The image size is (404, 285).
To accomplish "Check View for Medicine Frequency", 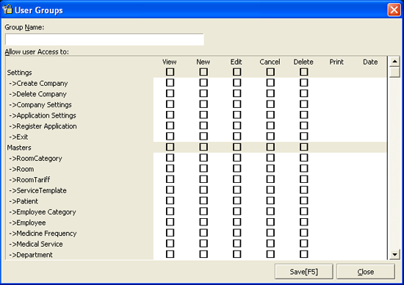I will (170, 233).
